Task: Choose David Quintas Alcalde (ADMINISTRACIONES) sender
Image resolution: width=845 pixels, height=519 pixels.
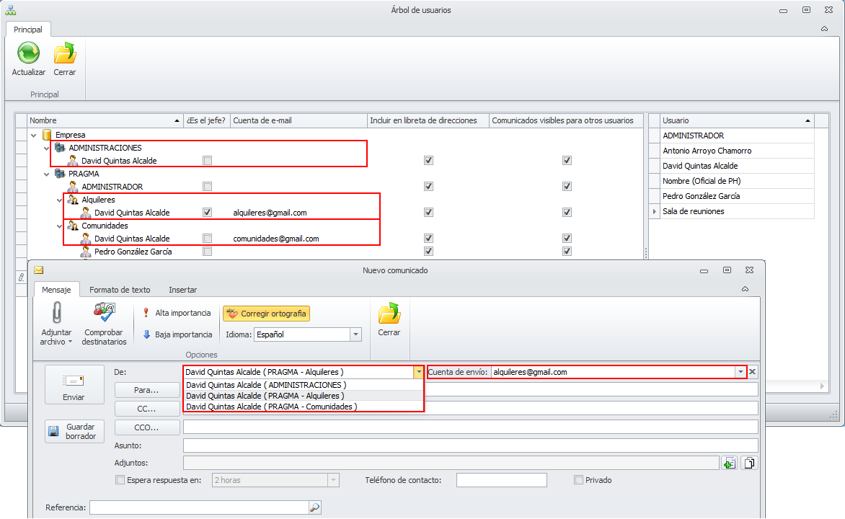Action: 304,385
